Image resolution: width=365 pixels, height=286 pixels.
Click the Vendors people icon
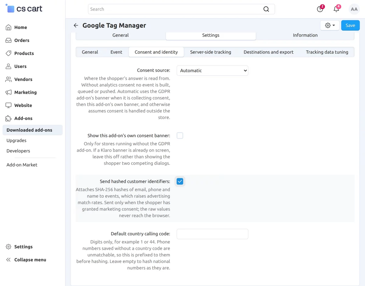pyautogui.click(x=9, y=79)
